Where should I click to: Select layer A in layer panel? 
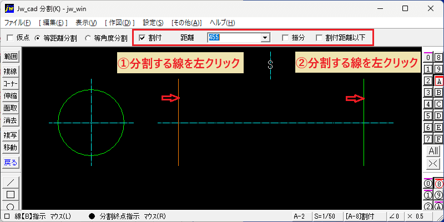[x=438, y=81]
